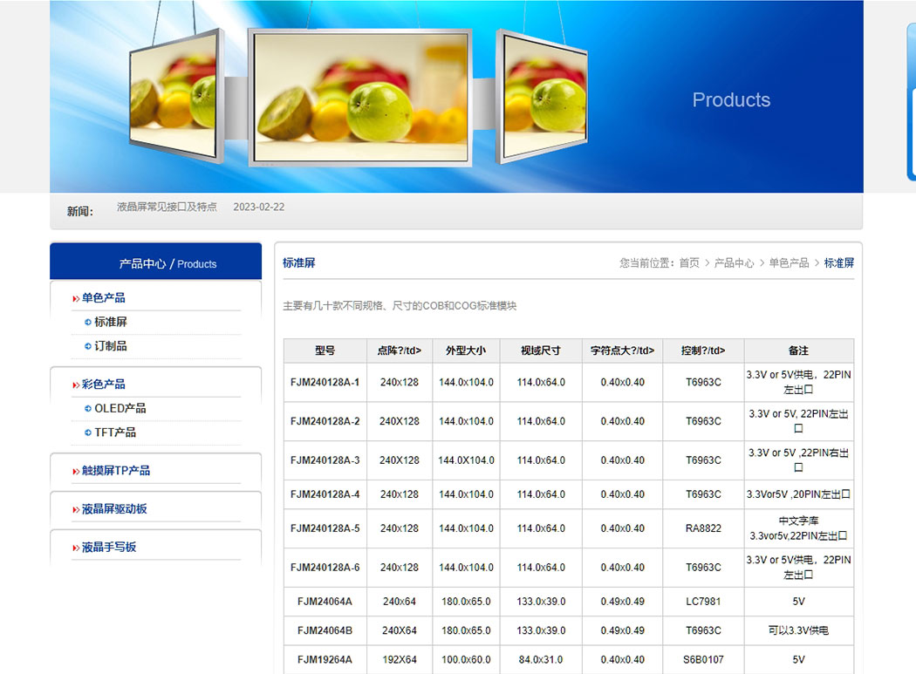
Task: Click the 192X64 dot matrix cell
Action: 400,659
